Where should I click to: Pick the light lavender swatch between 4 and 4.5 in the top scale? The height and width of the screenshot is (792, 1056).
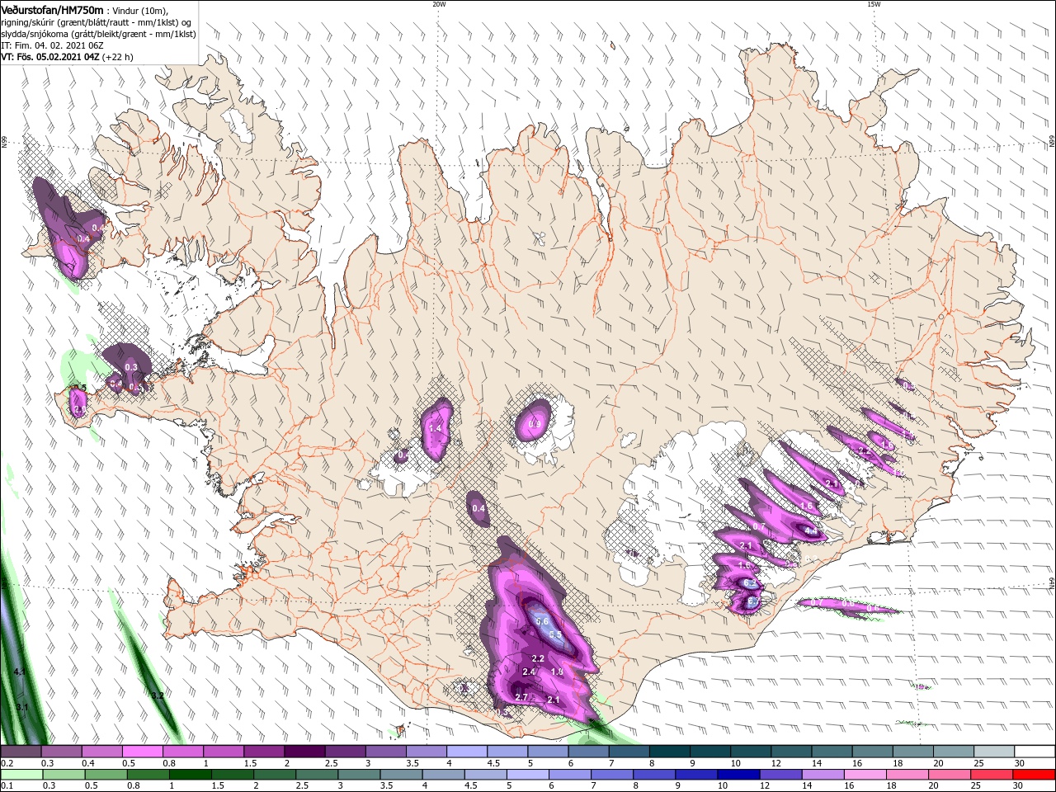tap(465, 752)
